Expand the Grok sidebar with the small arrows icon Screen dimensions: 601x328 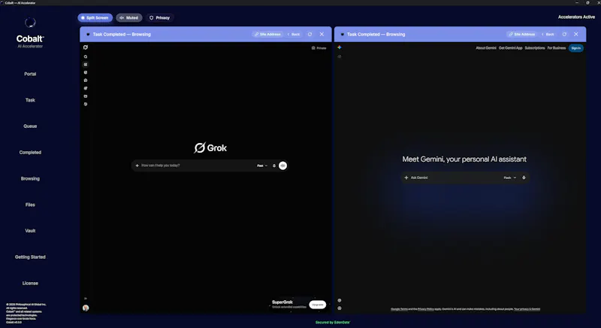pyautogui.click(x=86, y=298)
